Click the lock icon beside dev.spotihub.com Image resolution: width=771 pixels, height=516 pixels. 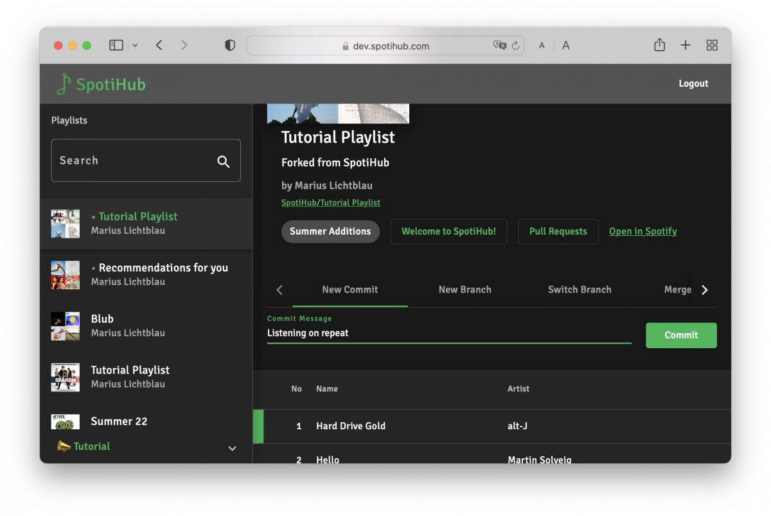tap(346, 46)
